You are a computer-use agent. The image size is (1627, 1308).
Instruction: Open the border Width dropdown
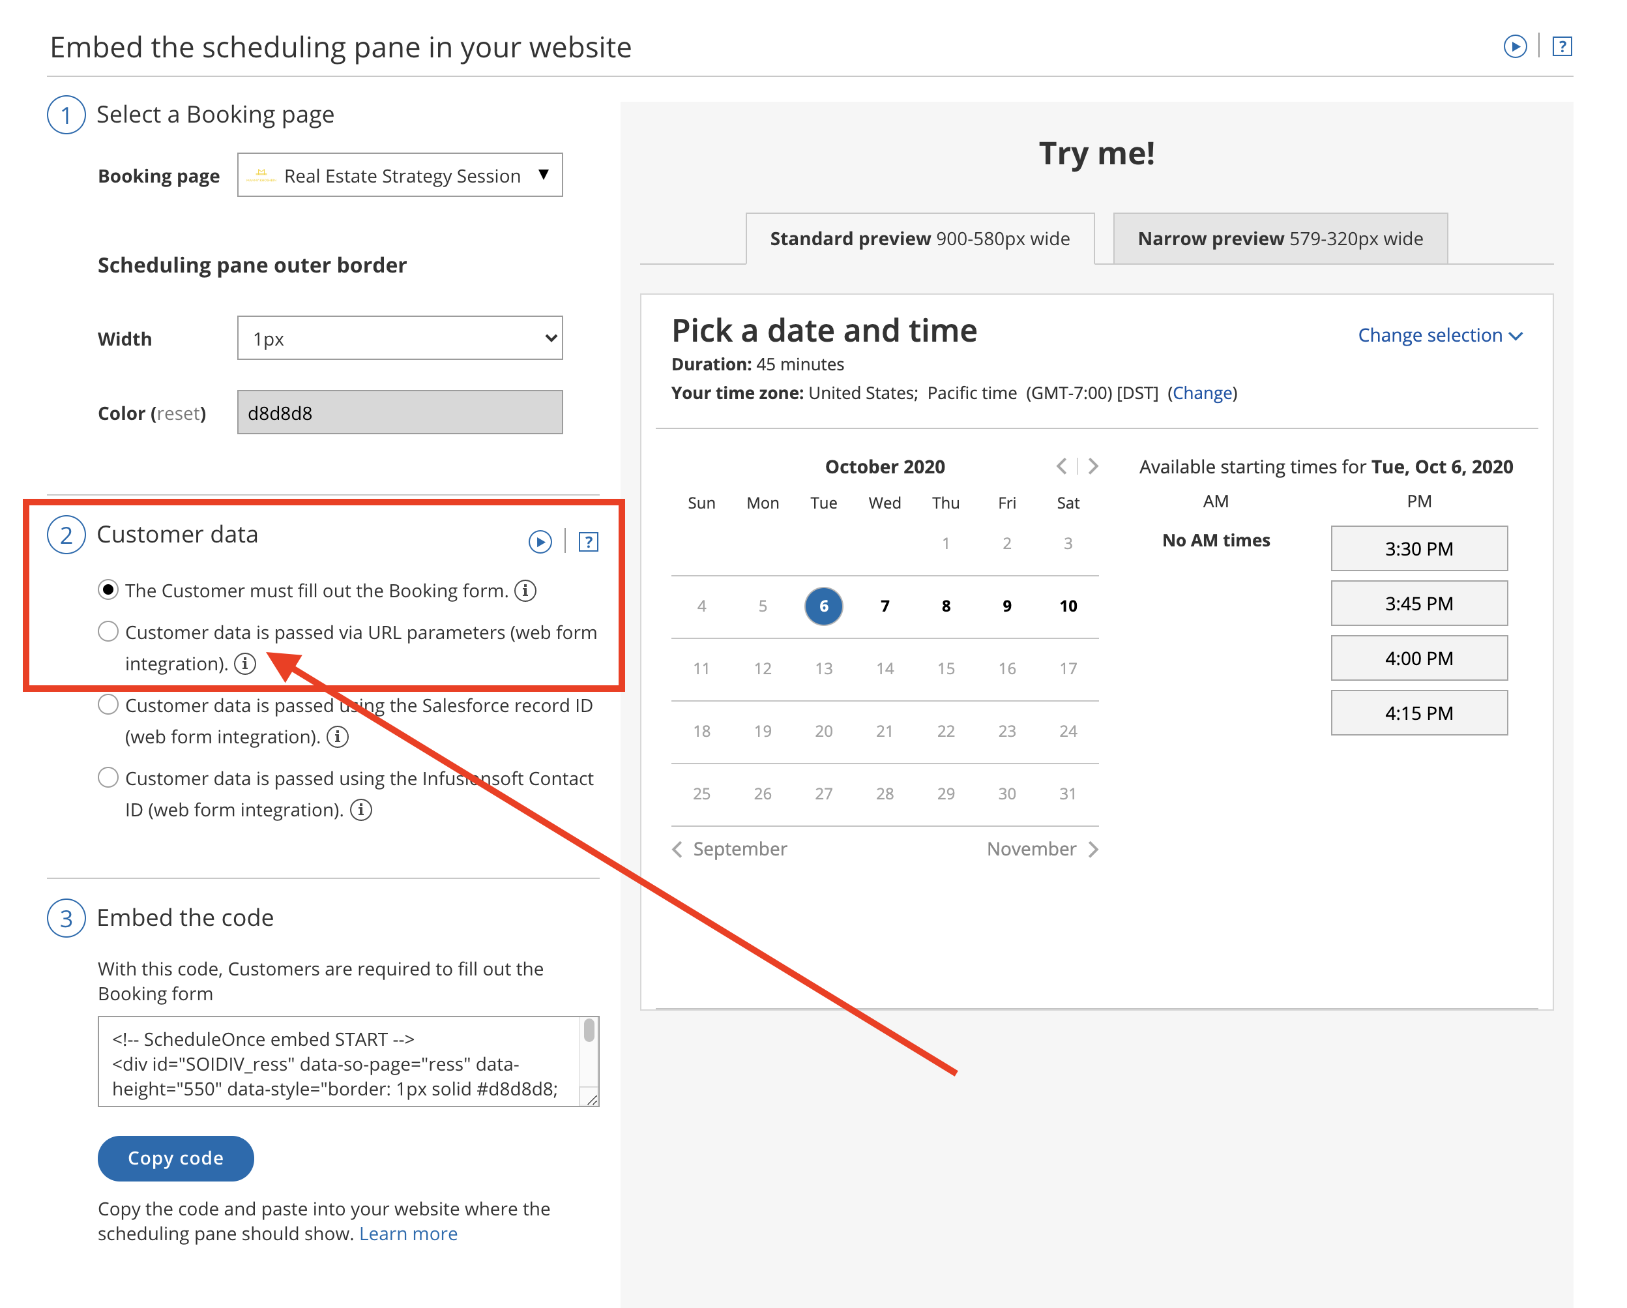400,338
